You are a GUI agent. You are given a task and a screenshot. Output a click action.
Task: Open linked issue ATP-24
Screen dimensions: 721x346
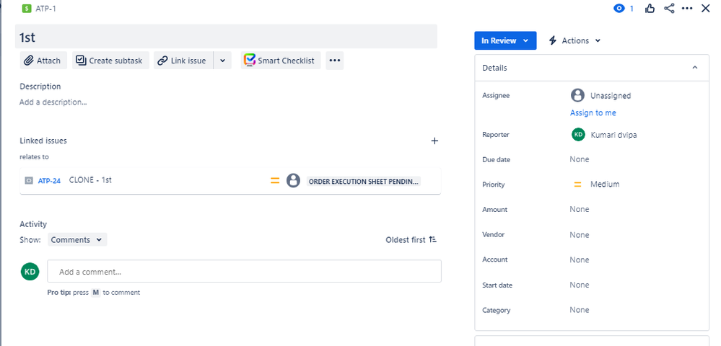(49, 181)
